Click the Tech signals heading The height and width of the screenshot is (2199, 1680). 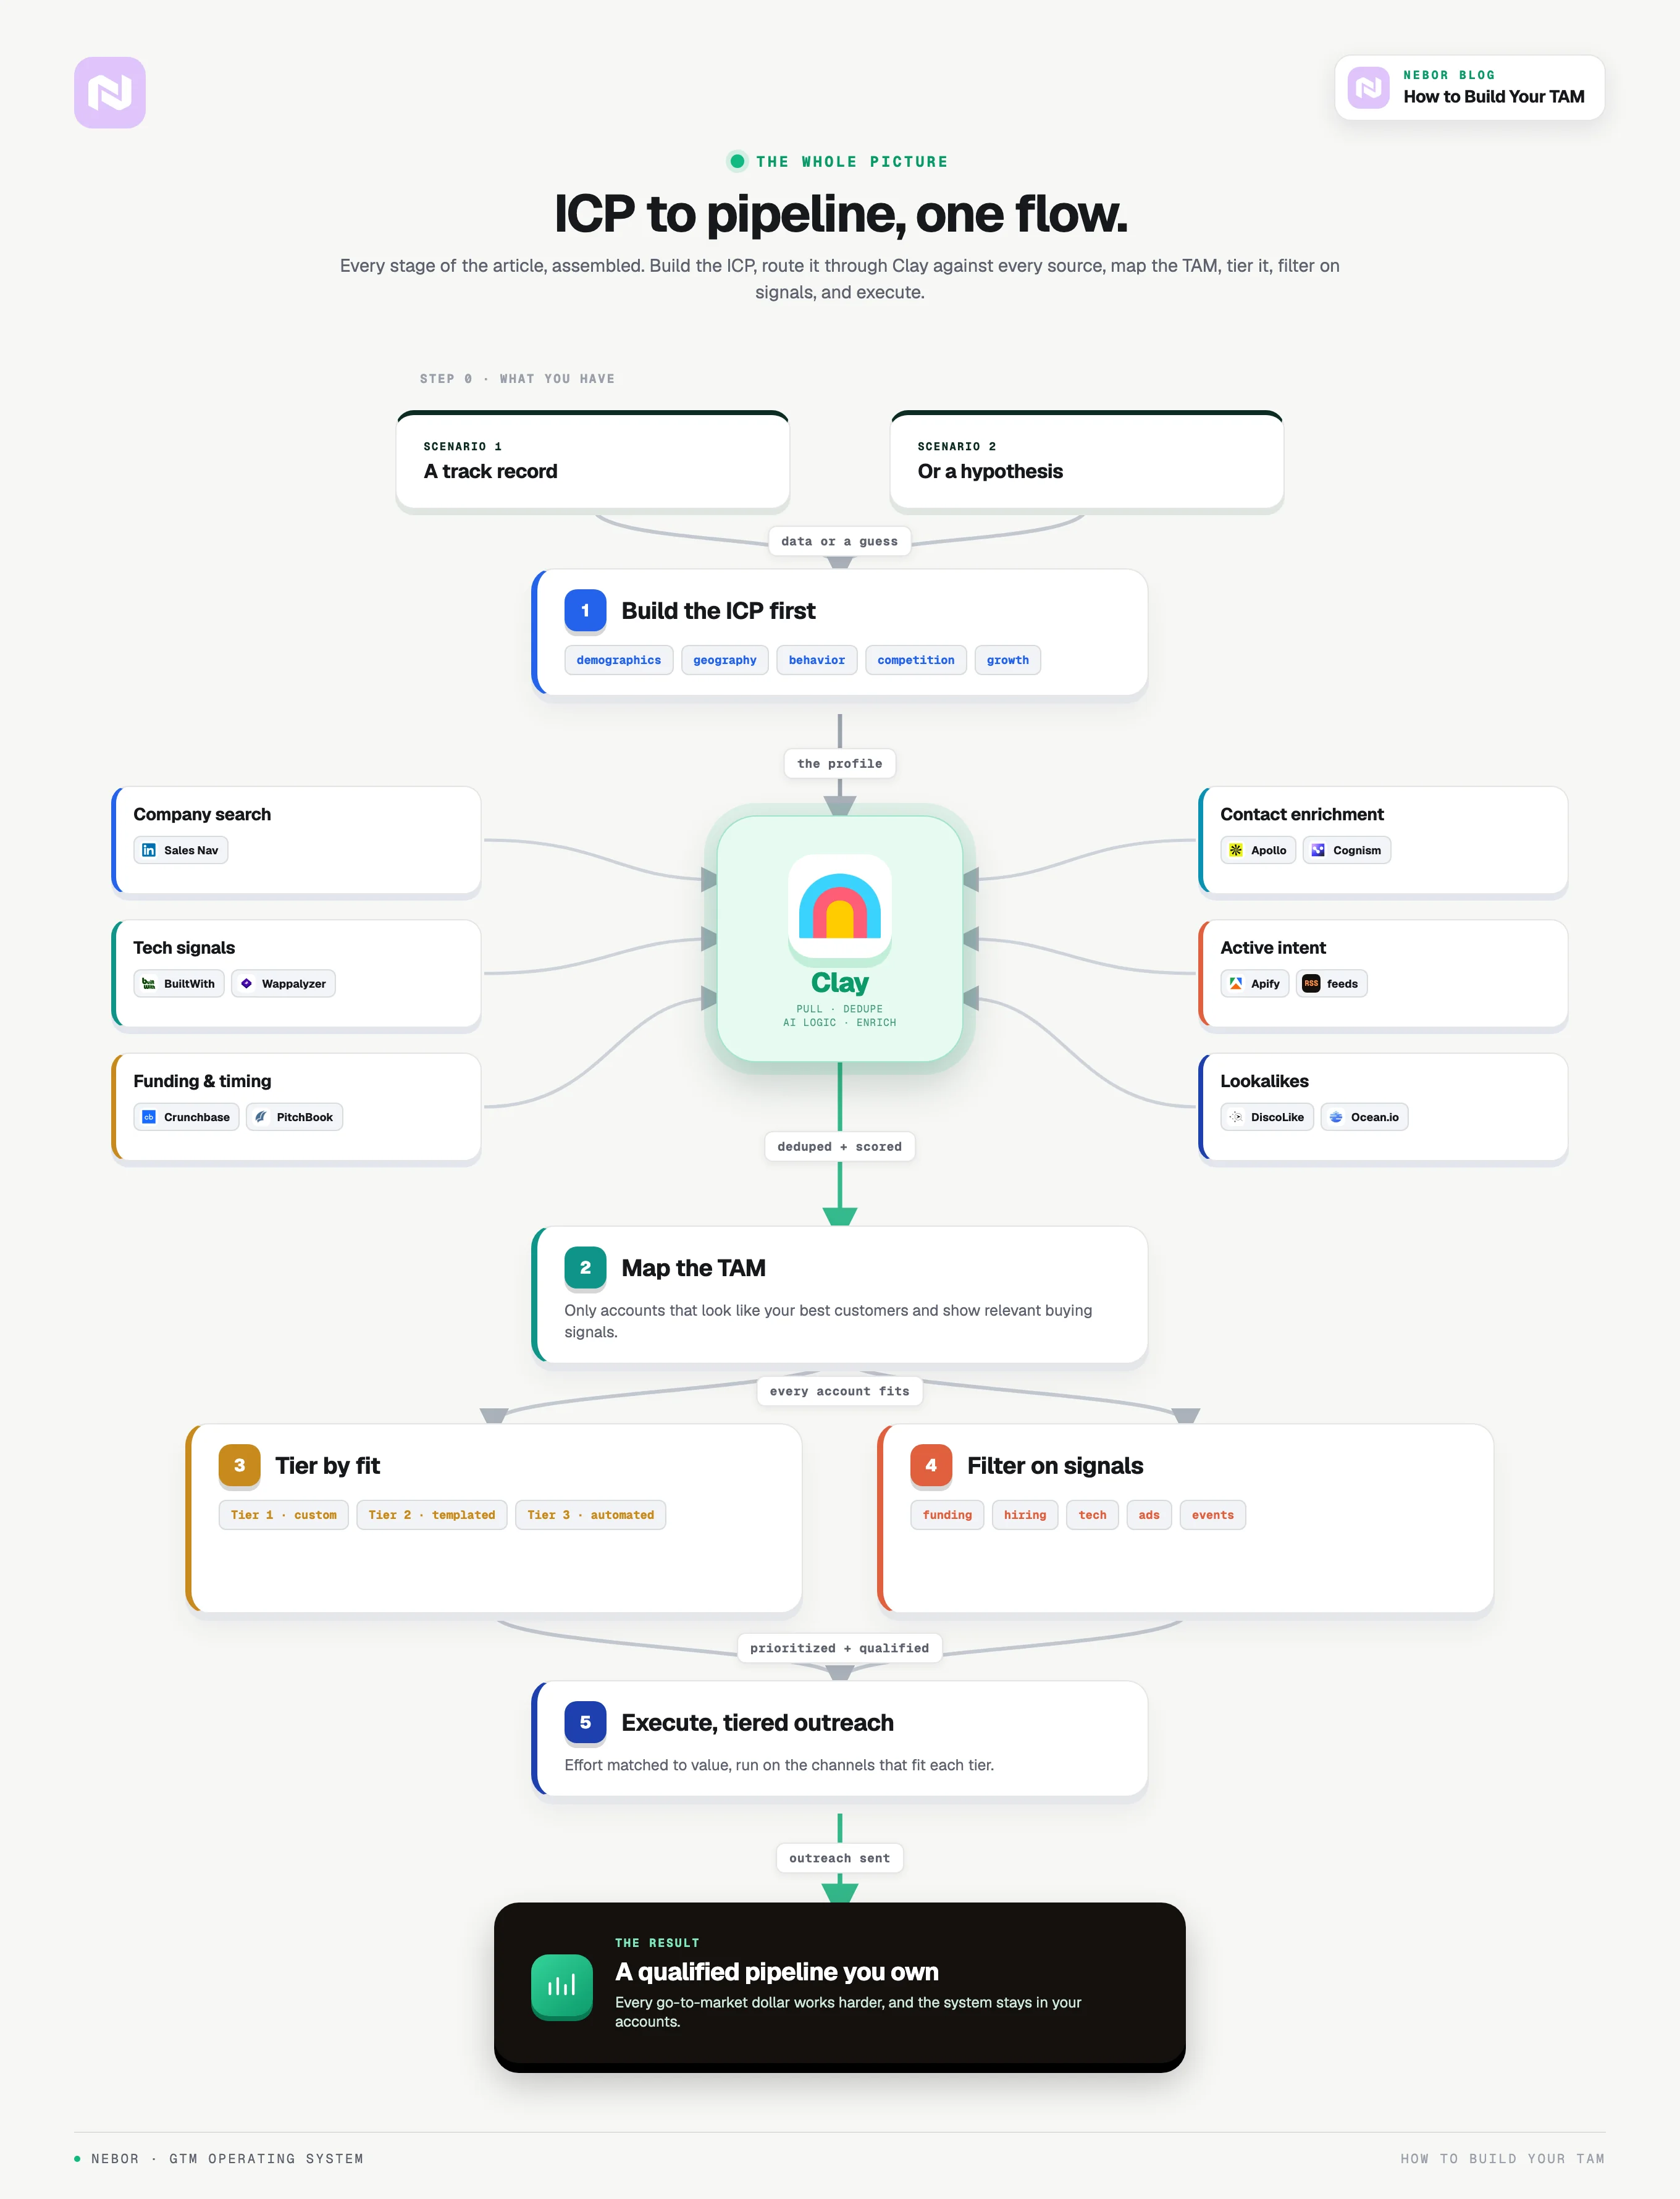[x=184, y=948]
